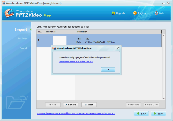This screenshot has width=173, height=121.
Task: Open batch conversion upgrade note link
Action: [x=76, y=114]
